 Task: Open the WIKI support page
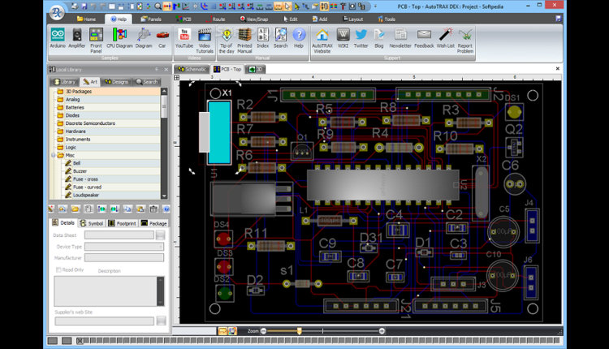click(343, 38)
